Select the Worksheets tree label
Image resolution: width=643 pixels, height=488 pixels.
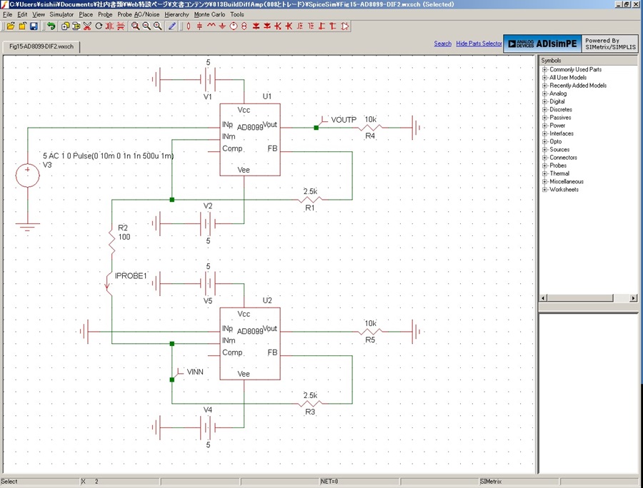[564, 190]
